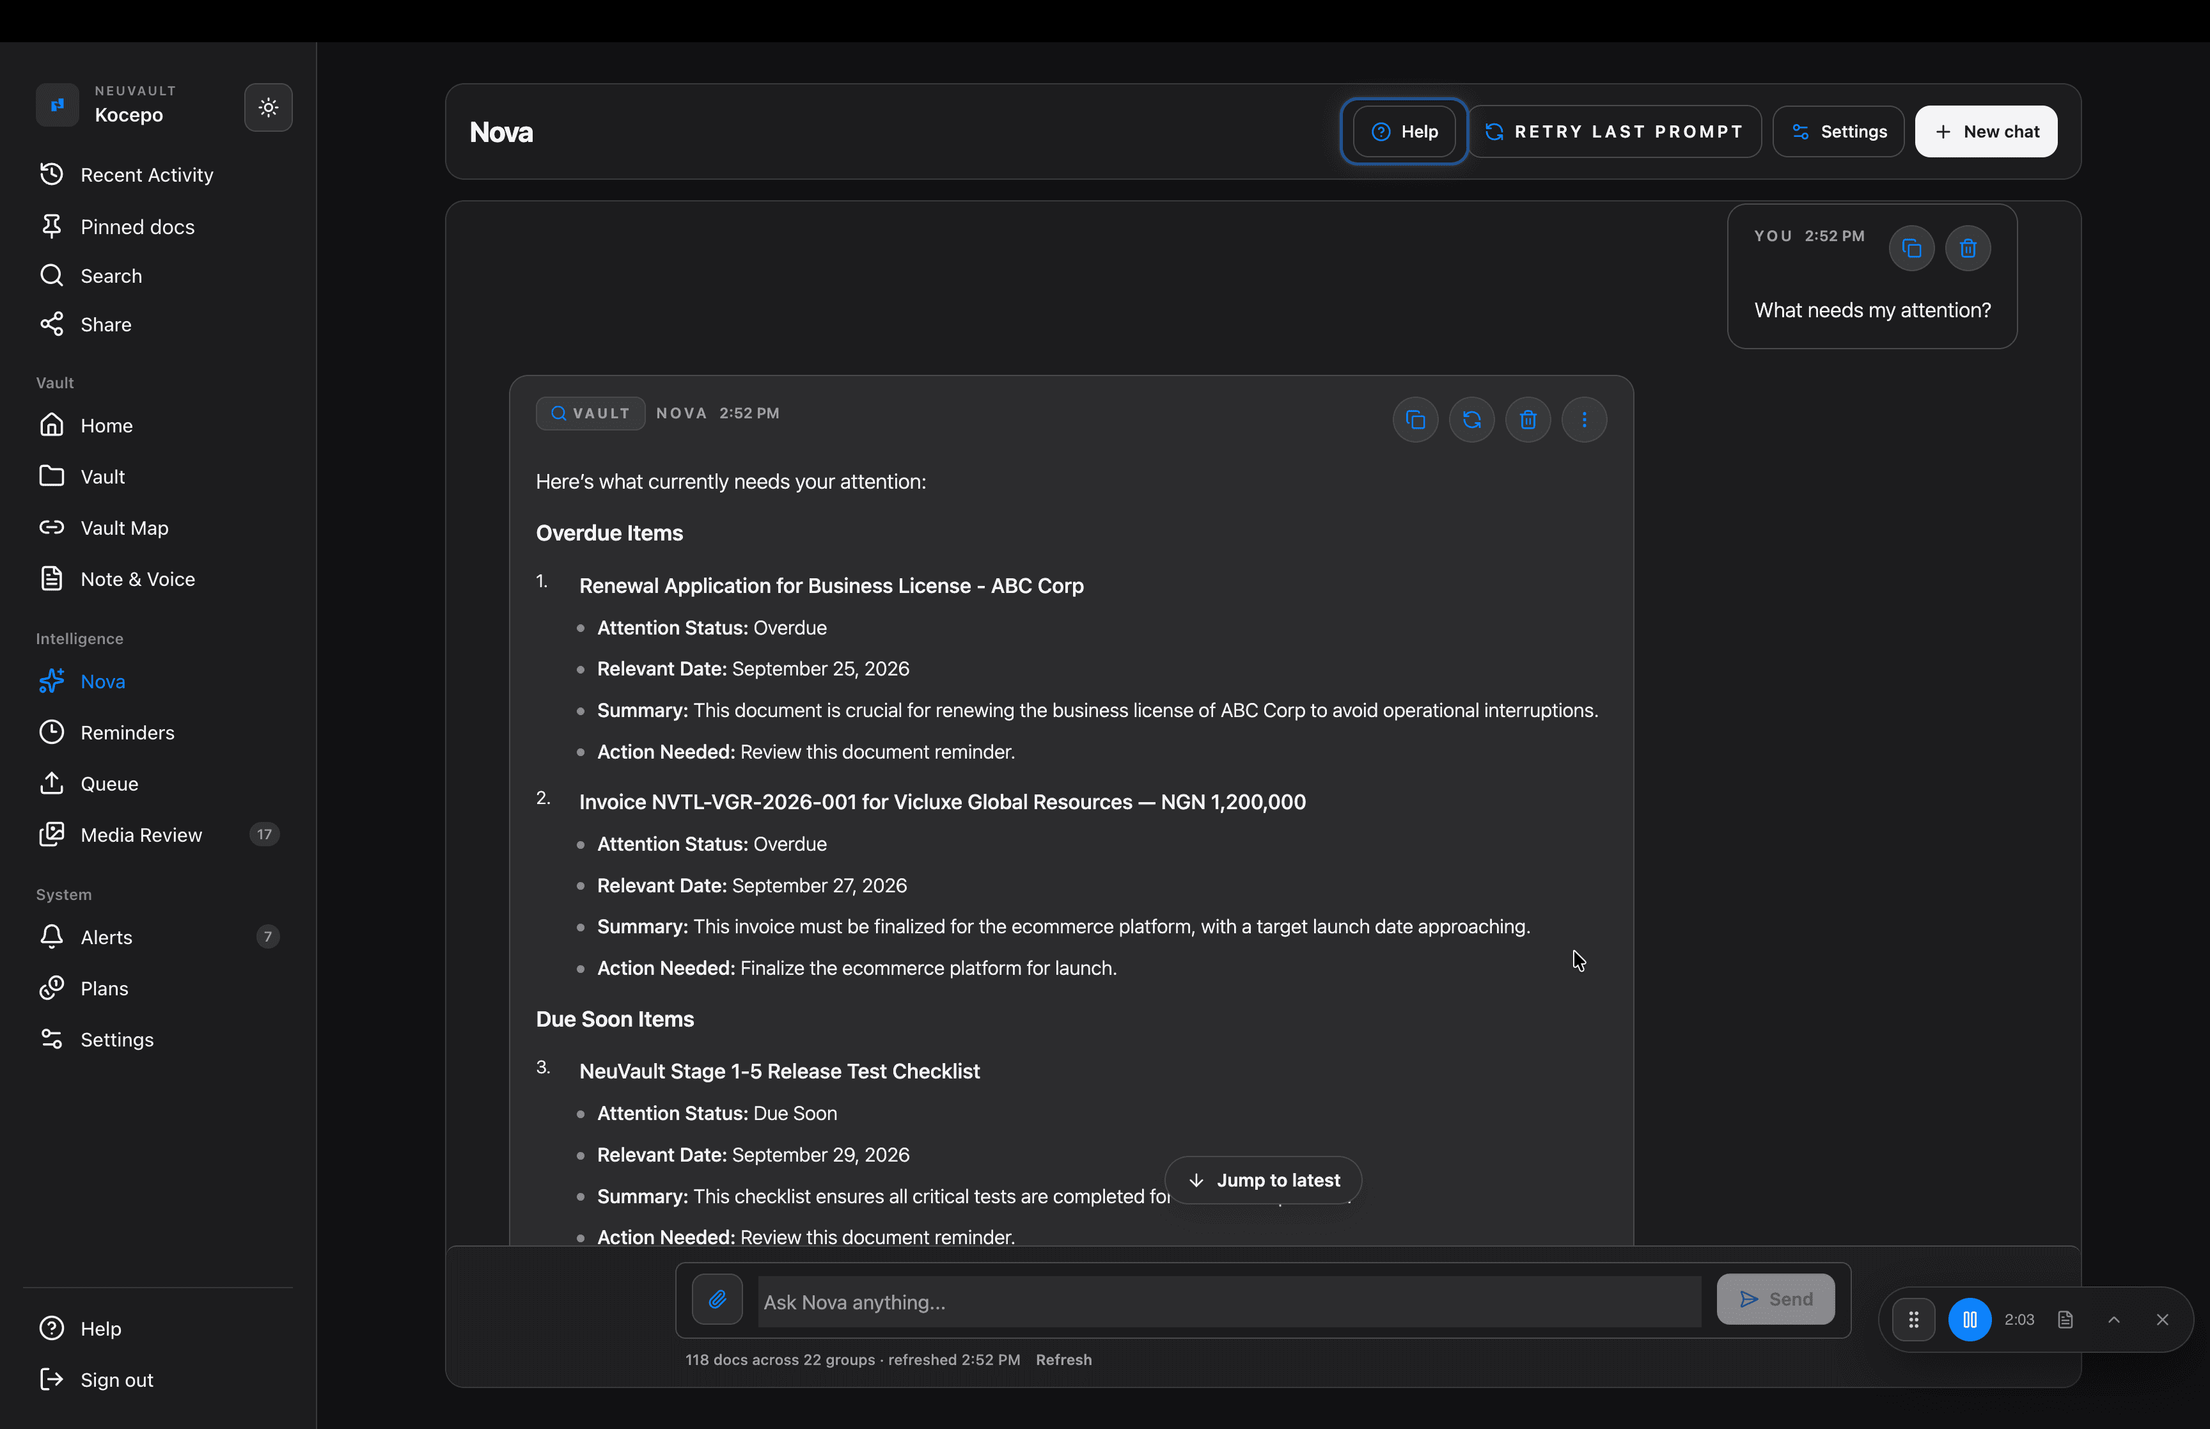Open Note & Voice document icon
Image resolution: width=2210 pixels, height=1429 pixels.
coord(52,578)
